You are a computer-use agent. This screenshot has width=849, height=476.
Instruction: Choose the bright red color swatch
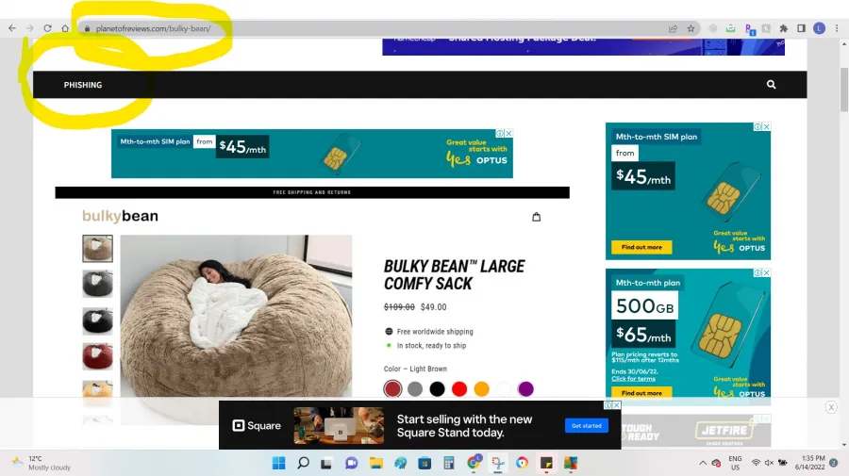(459, 389)
